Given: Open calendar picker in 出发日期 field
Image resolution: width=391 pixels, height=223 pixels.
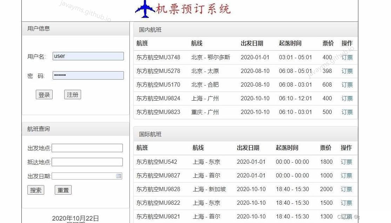Looking at the screenshot, I should click(119, 176).
